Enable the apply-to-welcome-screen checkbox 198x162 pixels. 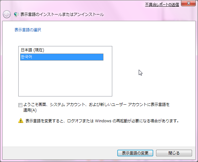(x=20, y=105)
